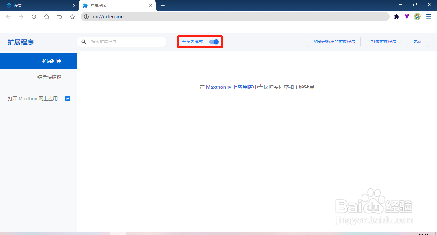This screenshot has height=235, width=437.
Task: Click the forward navigation arrow
Action: point(21,17)
